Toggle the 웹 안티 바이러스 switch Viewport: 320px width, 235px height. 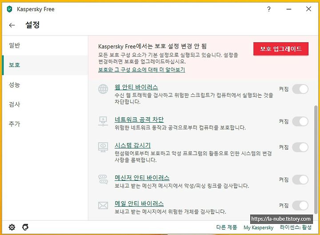coord(300,89)
